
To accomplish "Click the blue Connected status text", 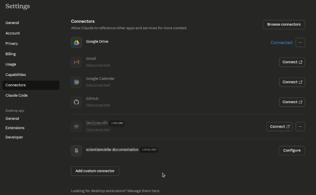I will pos(281,43).
